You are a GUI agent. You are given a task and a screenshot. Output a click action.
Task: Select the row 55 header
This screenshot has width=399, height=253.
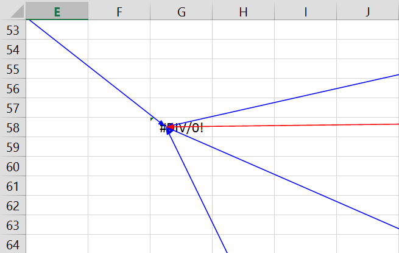pos(13,69)
